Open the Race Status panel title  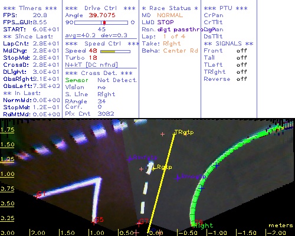[x=170, y=8]
